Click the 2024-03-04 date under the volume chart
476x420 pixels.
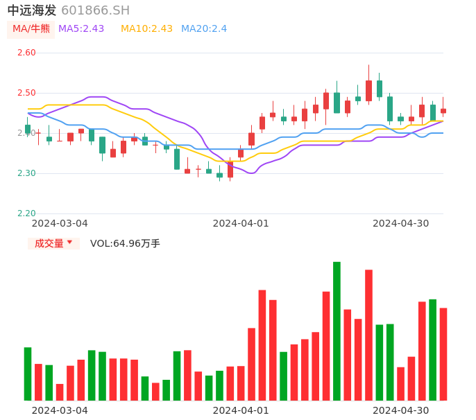point(60,410)
